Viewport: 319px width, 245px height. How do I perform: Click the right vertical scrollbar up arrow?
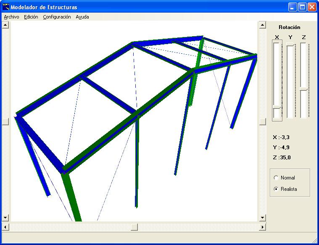click(262, 25)
